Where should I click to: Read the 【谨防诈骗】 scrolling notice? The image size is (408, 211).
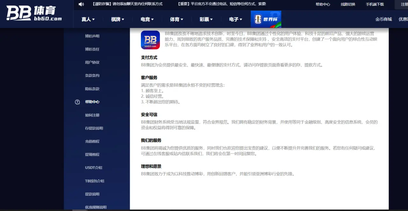tap(127, 4)
